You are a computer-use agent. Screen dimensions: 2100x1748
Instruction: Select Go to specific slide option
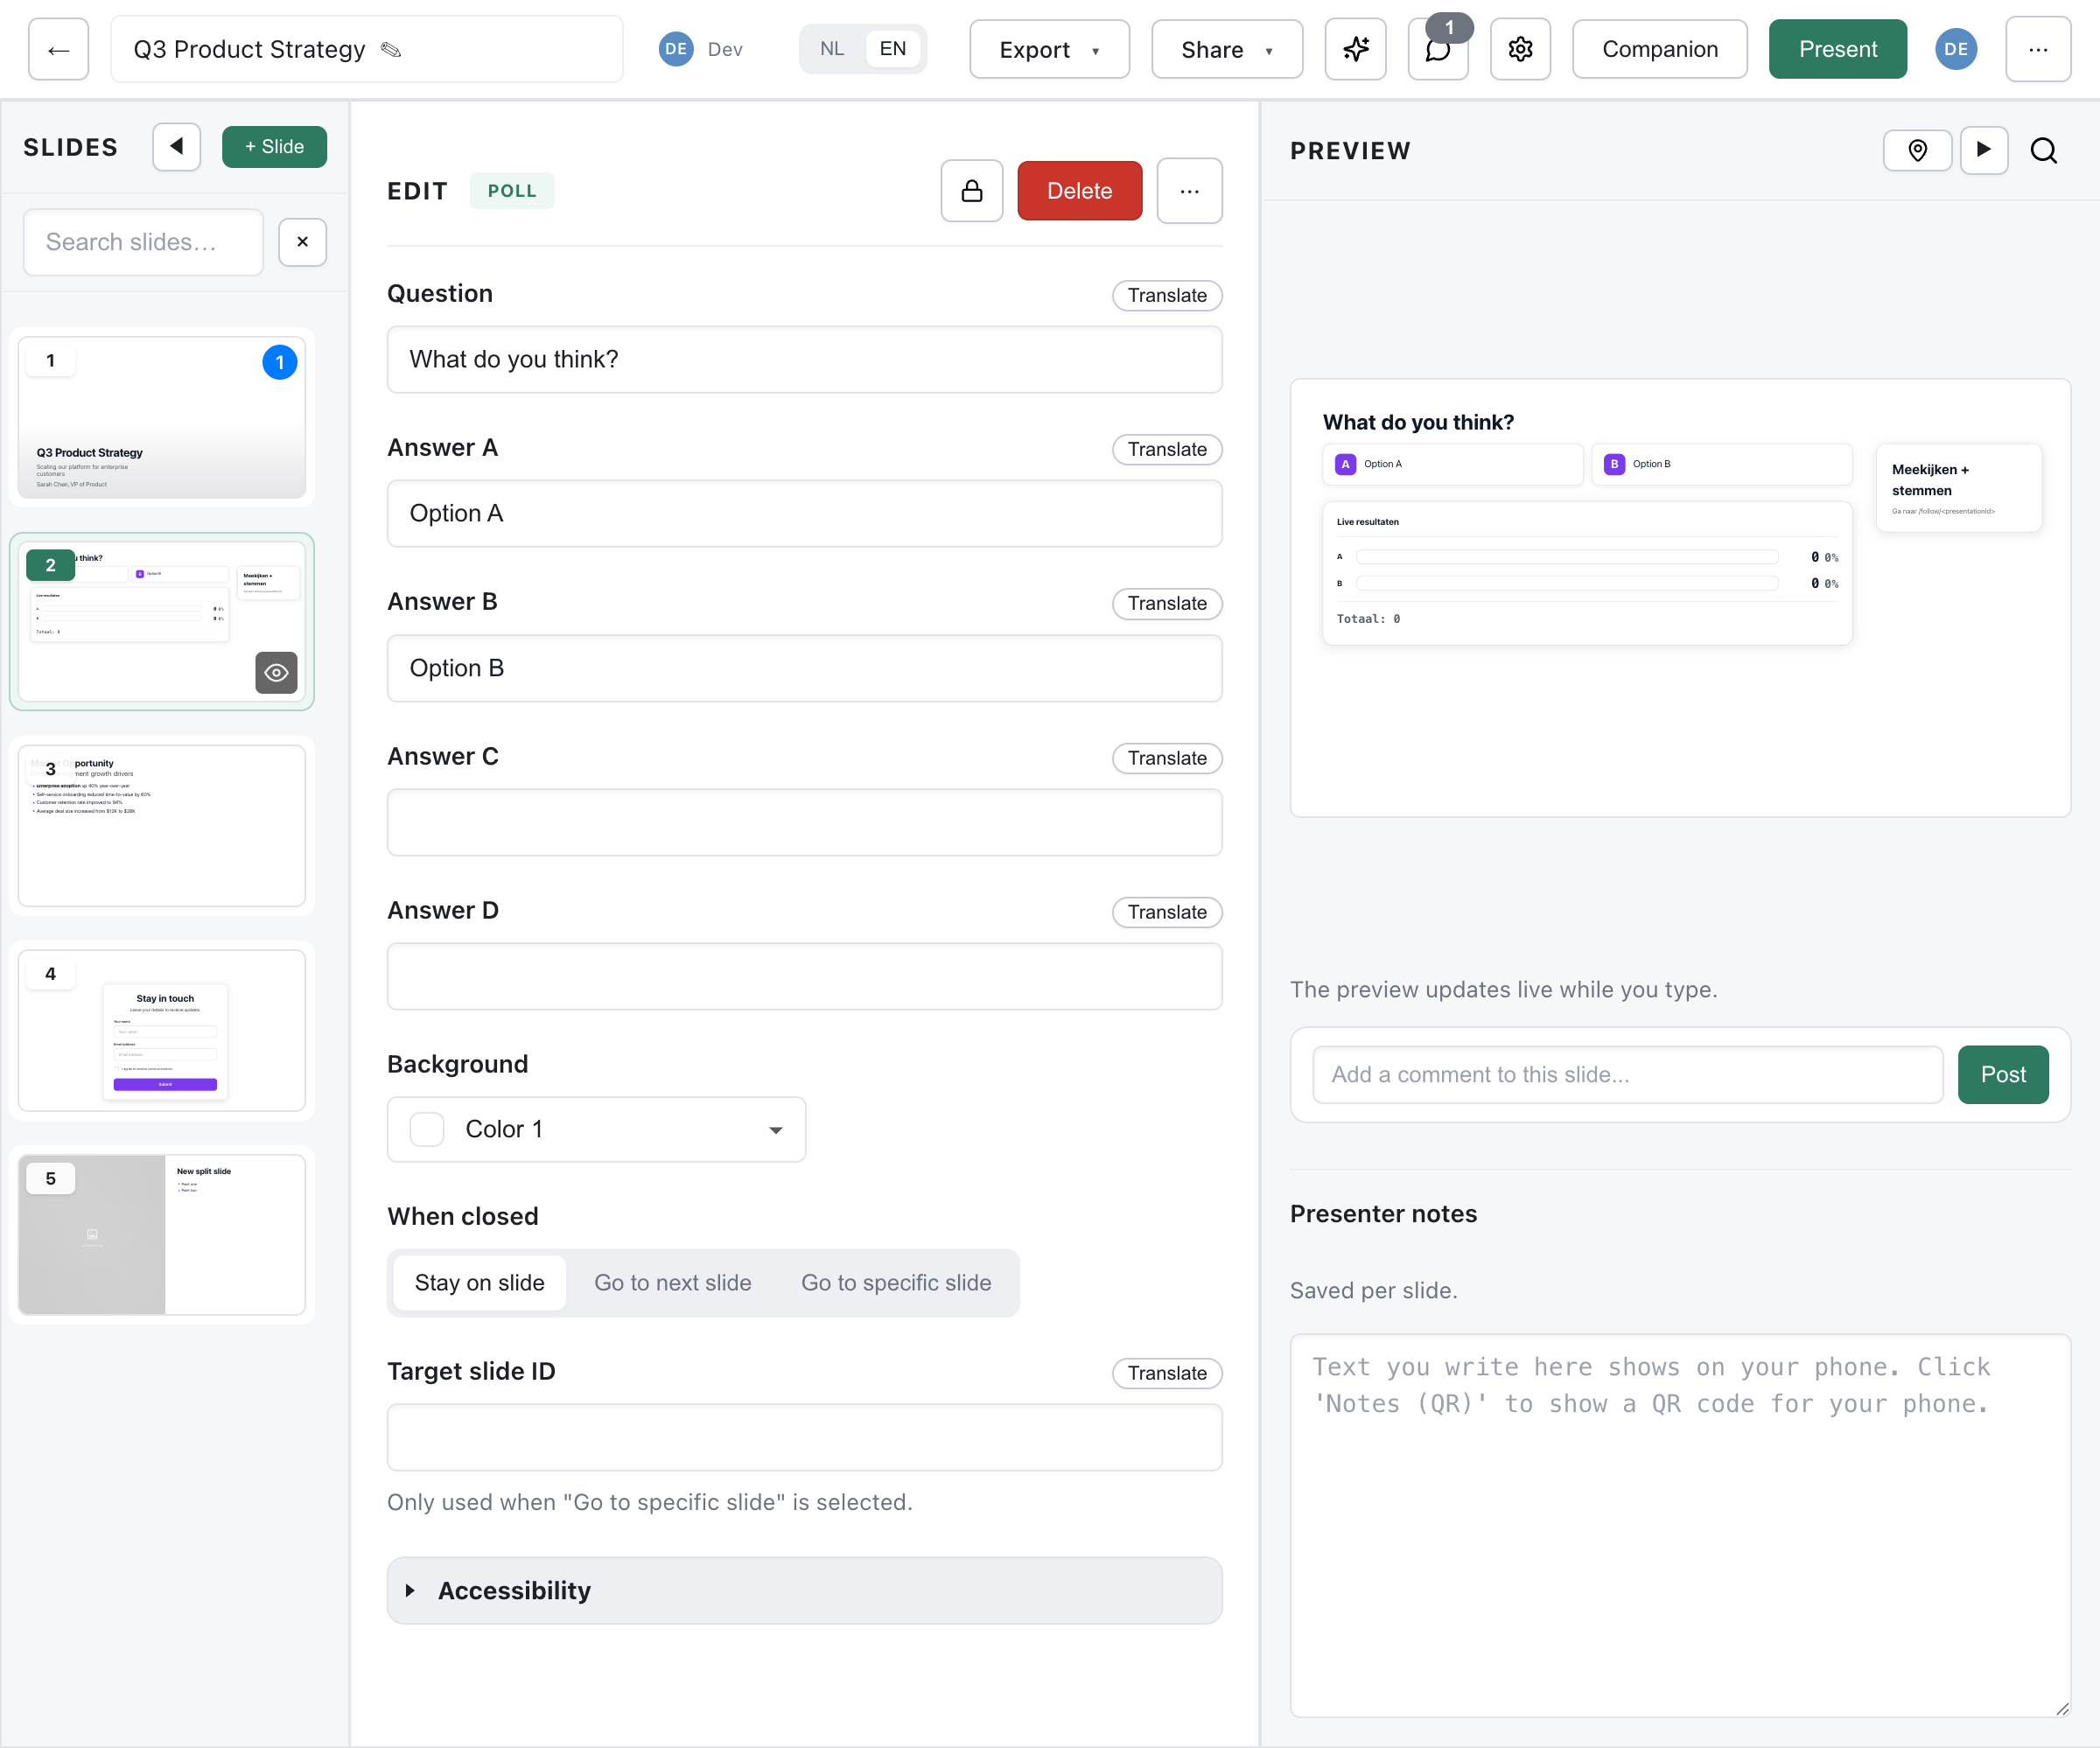pyautogui.click(x=896, y=1283)
